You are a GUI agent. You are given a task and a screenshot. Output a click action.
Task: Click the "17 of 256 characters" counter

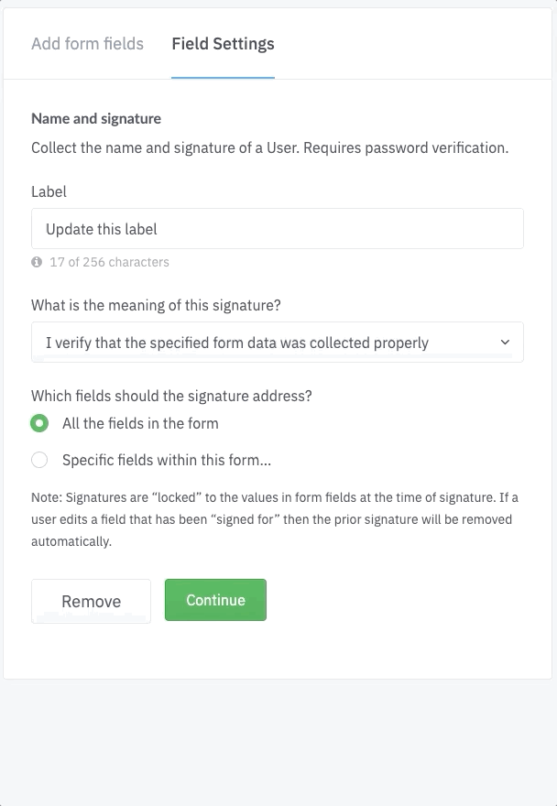[109, 262]
